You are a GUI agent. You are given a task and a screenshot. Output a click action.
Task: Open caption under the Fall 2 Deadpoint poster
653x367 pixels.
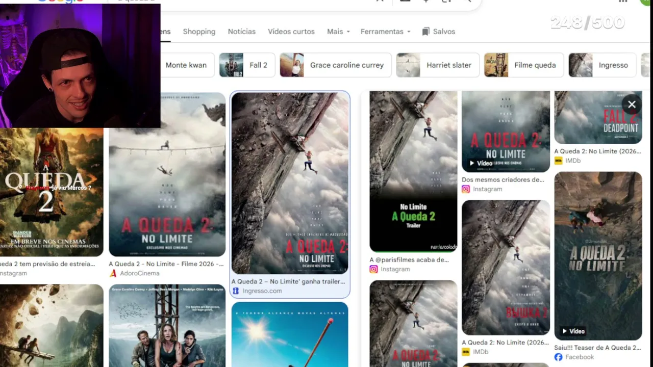(597, 151)
